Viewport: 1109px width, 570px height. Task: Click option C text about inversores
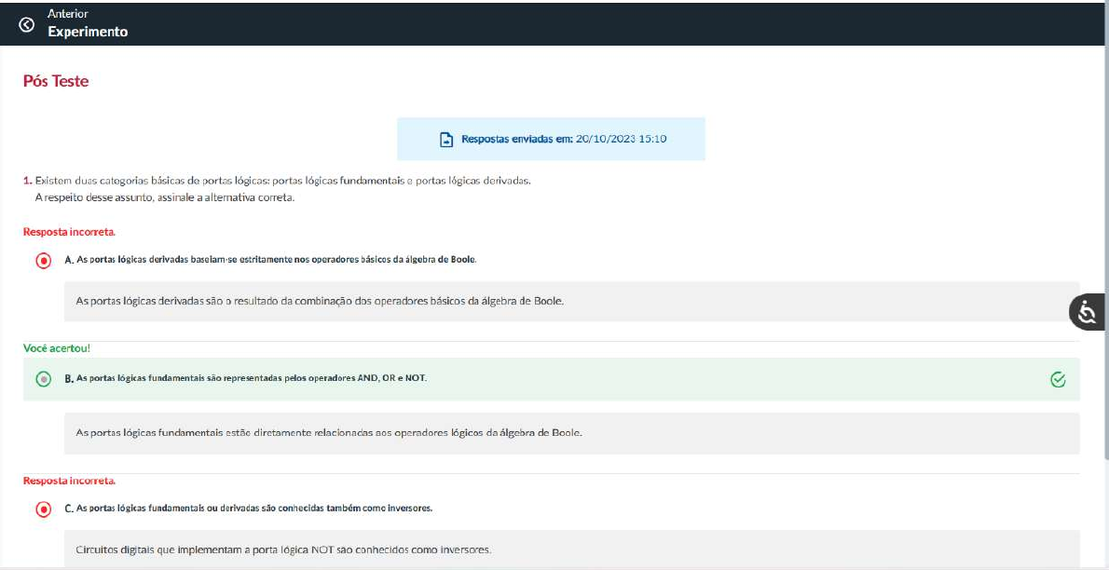249,509
